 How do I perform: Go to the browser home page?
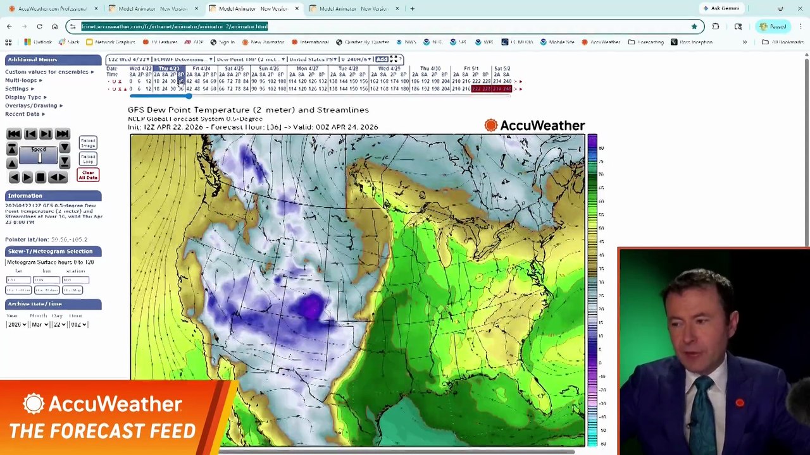point(54,27)
